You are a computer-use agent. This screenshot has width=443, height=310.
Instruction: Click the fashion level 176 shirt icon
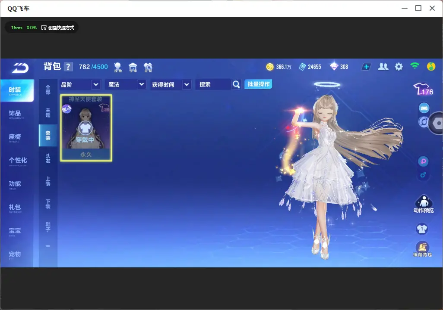tap(423, 89)
